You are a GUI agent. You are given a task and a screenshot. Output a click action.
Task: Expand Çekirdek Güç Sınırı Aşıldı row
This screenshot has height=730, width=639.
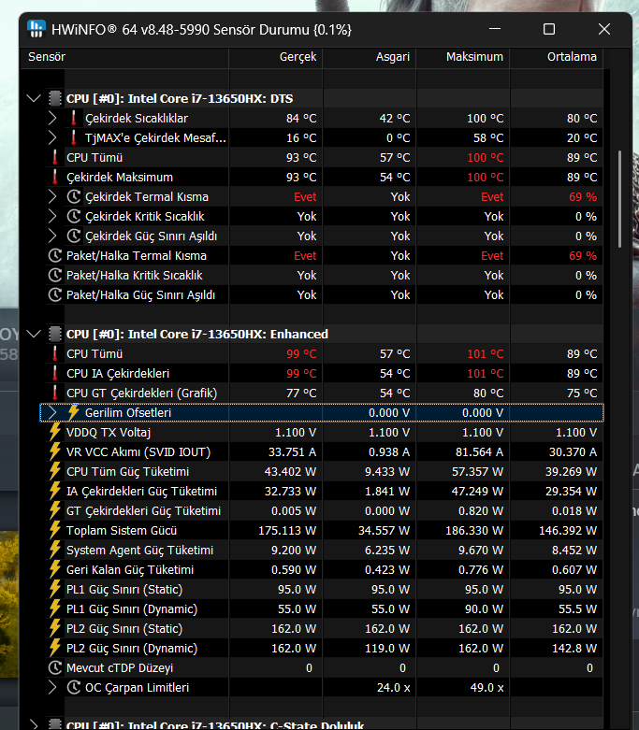tap(52, 236)
